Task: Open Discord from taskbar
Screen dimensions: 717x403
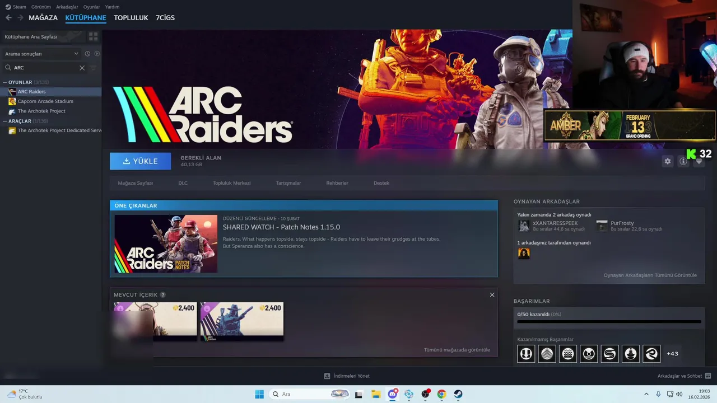Action: click(x=393, y=394)
